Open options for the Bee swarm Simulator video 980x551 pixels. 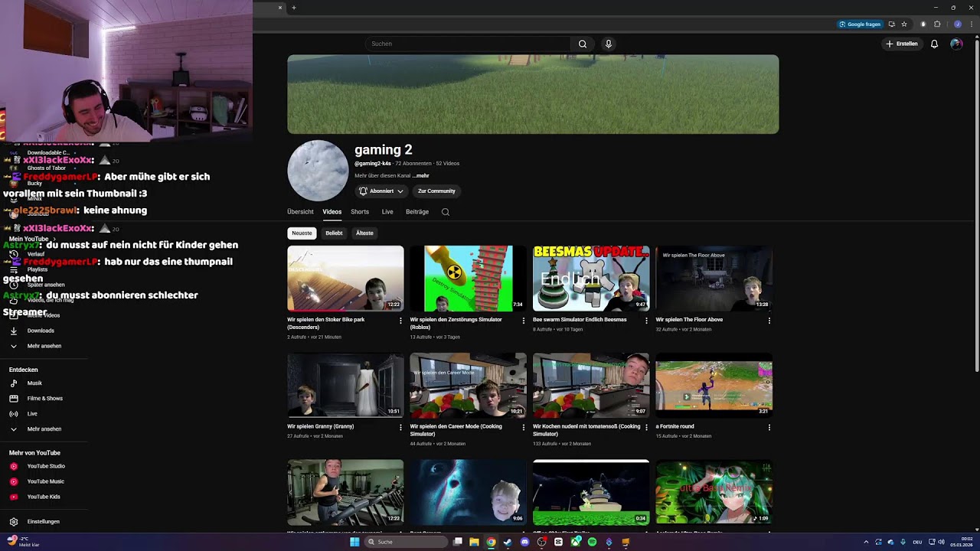(x=646, y=321)
